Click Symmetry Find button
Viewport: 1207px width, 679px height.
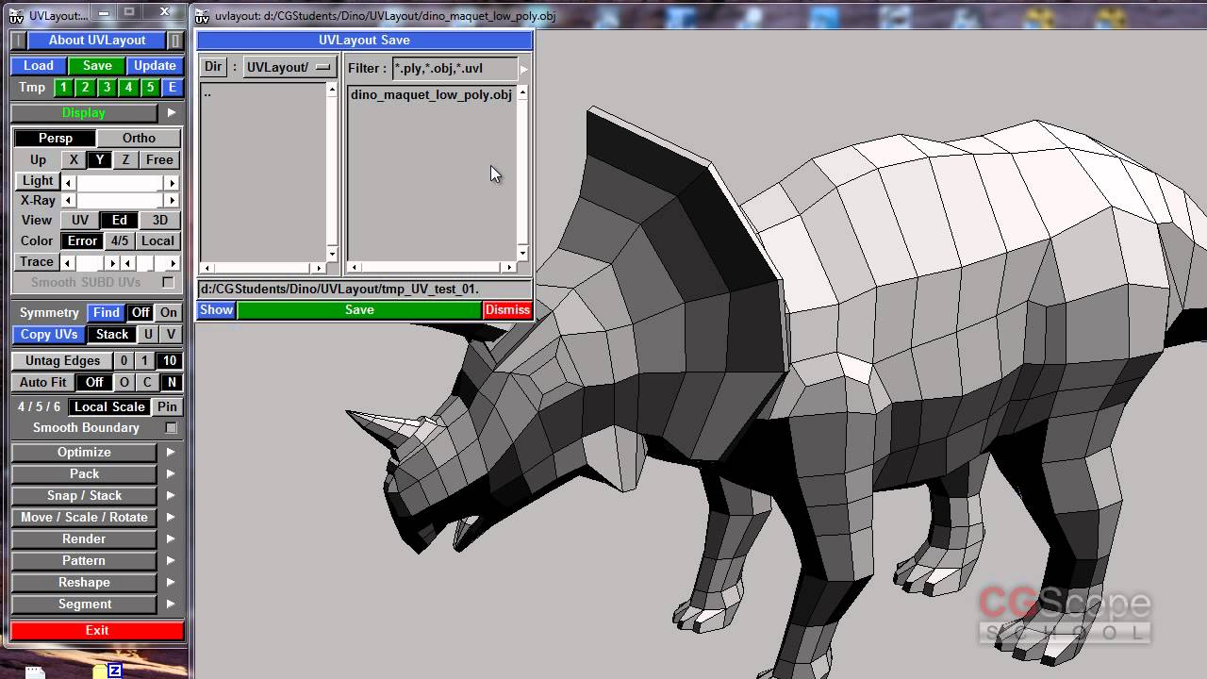click(x=107, y=313)
